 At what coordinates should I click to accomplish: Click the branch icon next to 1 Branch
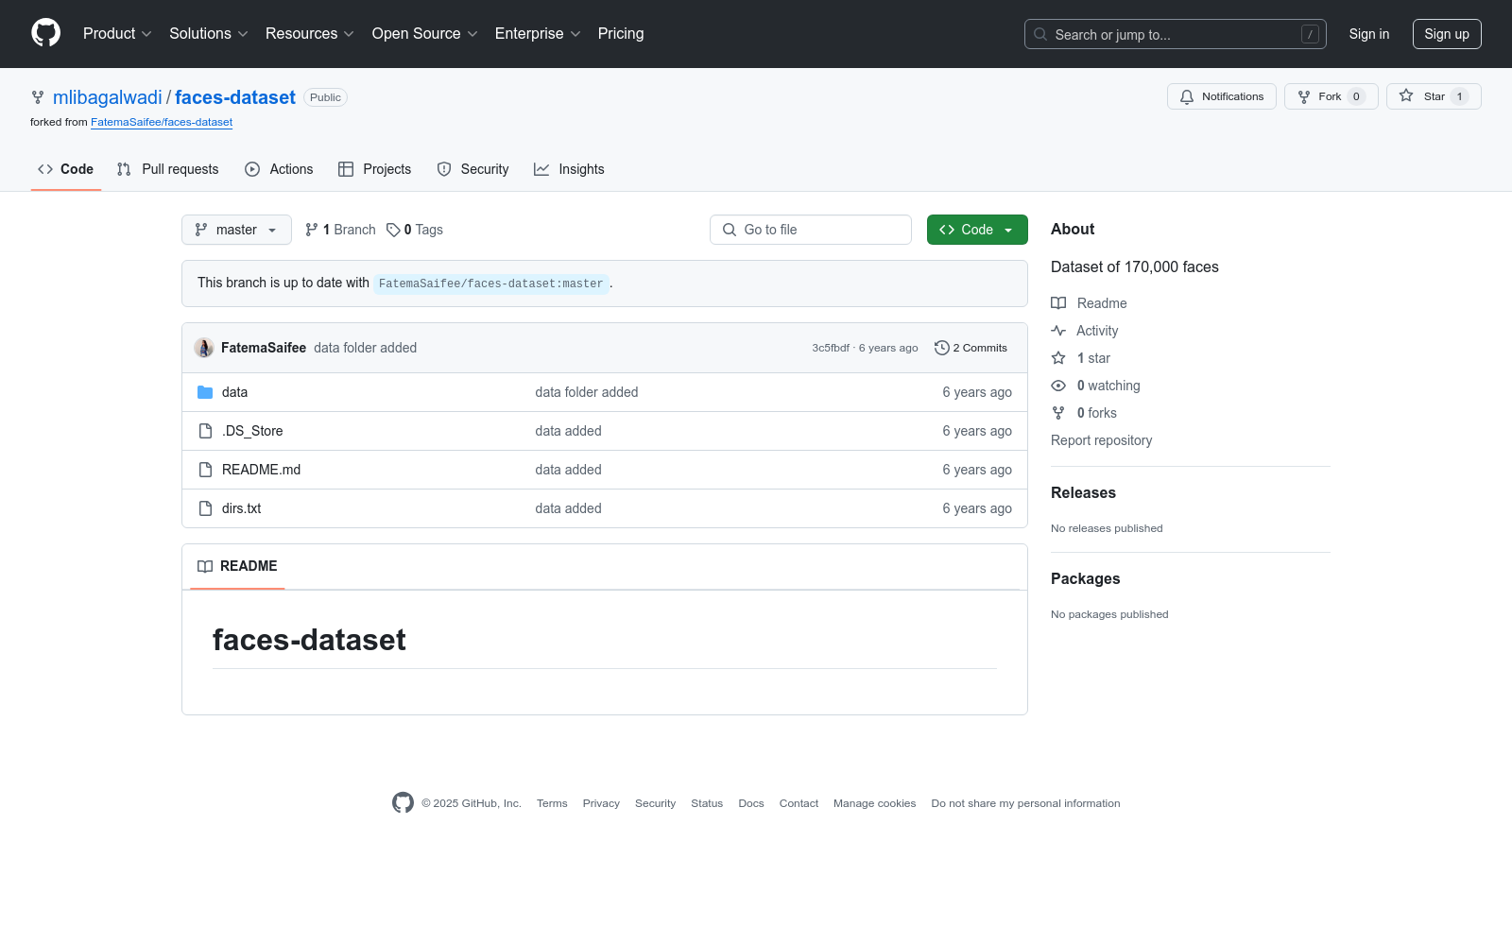tap(312, 230)
